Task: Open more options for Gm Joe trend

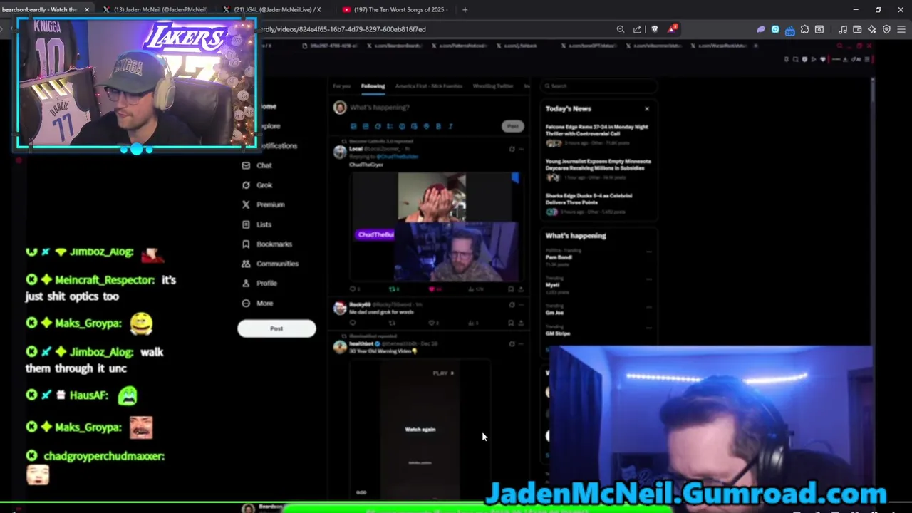Action: click(x=648, y=306)
